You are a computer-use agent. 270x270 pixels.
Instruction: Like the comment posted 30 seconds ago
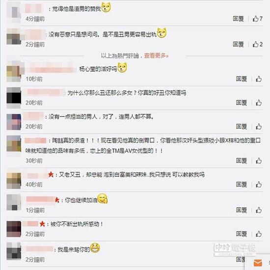259,161
